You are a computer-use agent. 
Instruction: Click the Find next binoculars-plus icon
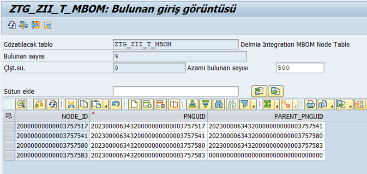(x=232, y=105)
